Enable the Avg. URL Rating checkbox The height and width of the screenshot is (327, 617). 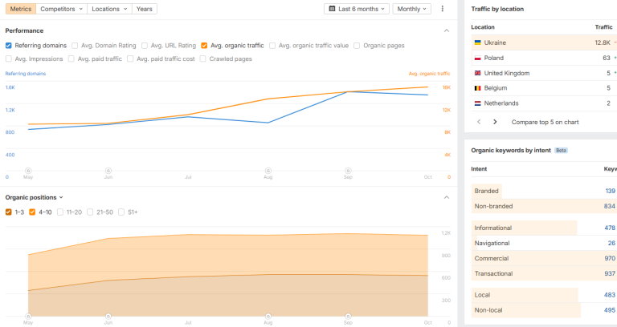coord(145,46)
